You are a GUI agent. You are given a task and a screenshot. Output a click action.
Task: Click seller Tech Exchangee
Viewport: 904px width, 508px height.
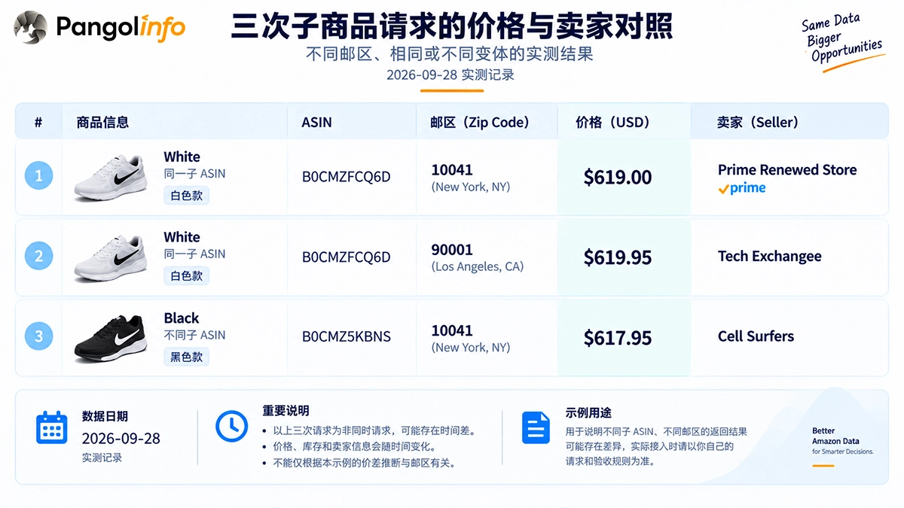(x=770, y=257)
